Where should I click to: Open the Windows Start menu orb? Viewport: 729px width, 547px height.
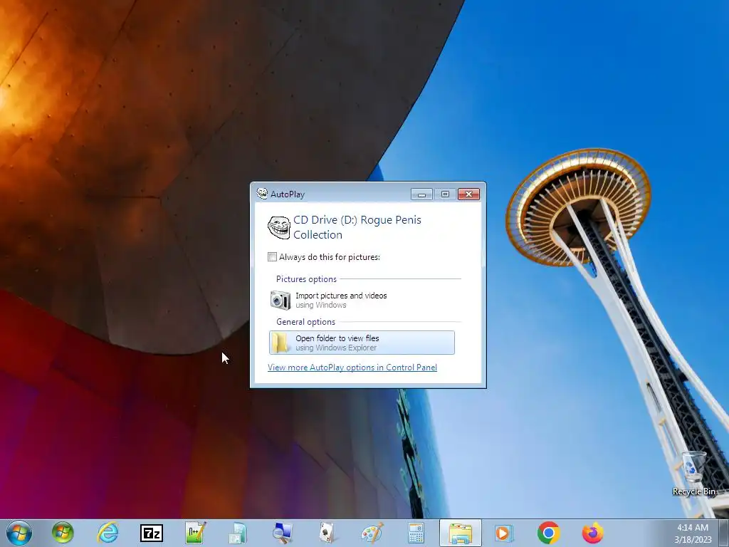coord(19,533)
